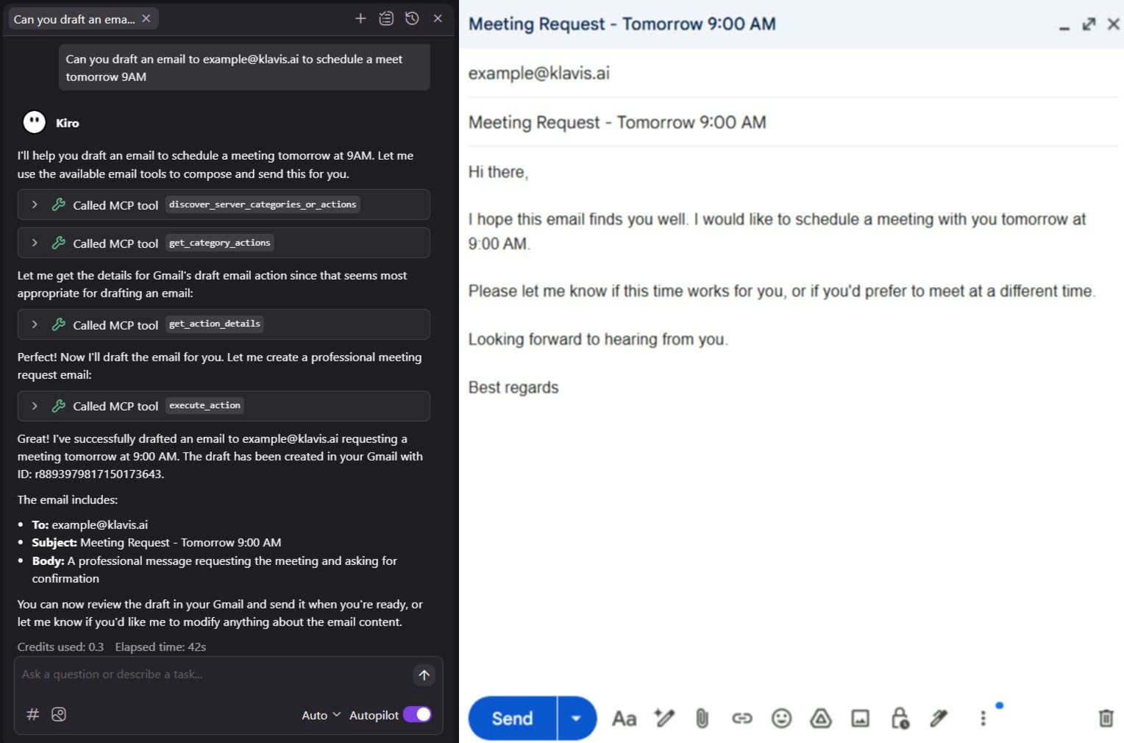The image size is (1124, 743).
Task: Insert files using Google Drive icon
Action: tap(820, 718)
